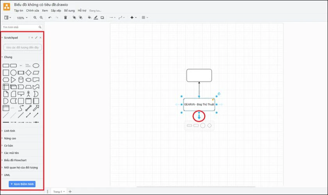Image resolution: width=328 pixels, height=195 pixels.
Task: Click the zoom in magnifier icon
Action: (35, 18)
